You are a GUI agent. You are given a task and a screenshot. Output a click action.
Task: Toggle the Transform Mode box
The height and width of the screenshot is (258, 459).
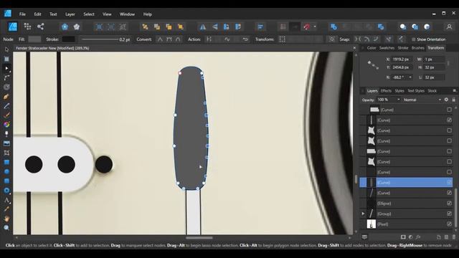click(282, 39)
